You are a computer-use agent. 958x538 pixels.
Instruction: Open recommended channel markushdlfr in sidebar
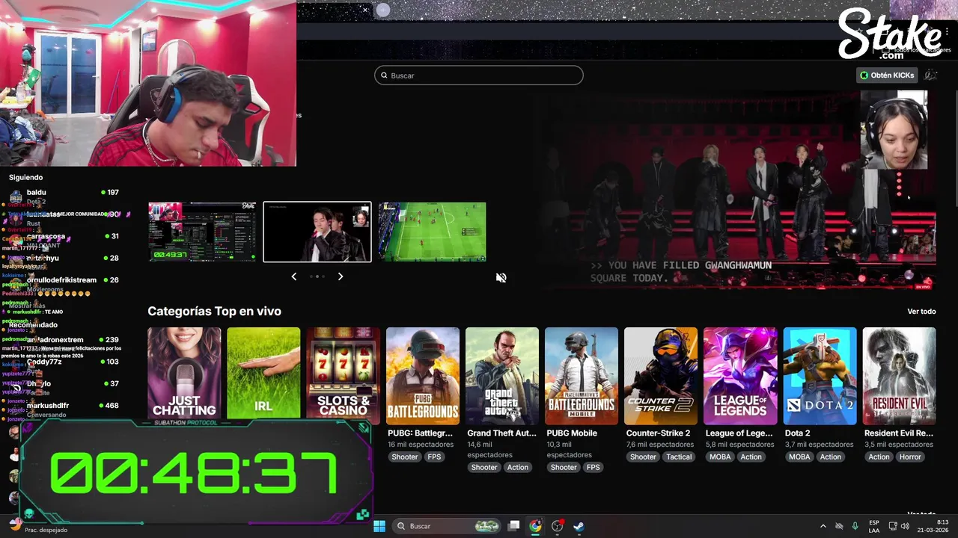click(64, 409)
